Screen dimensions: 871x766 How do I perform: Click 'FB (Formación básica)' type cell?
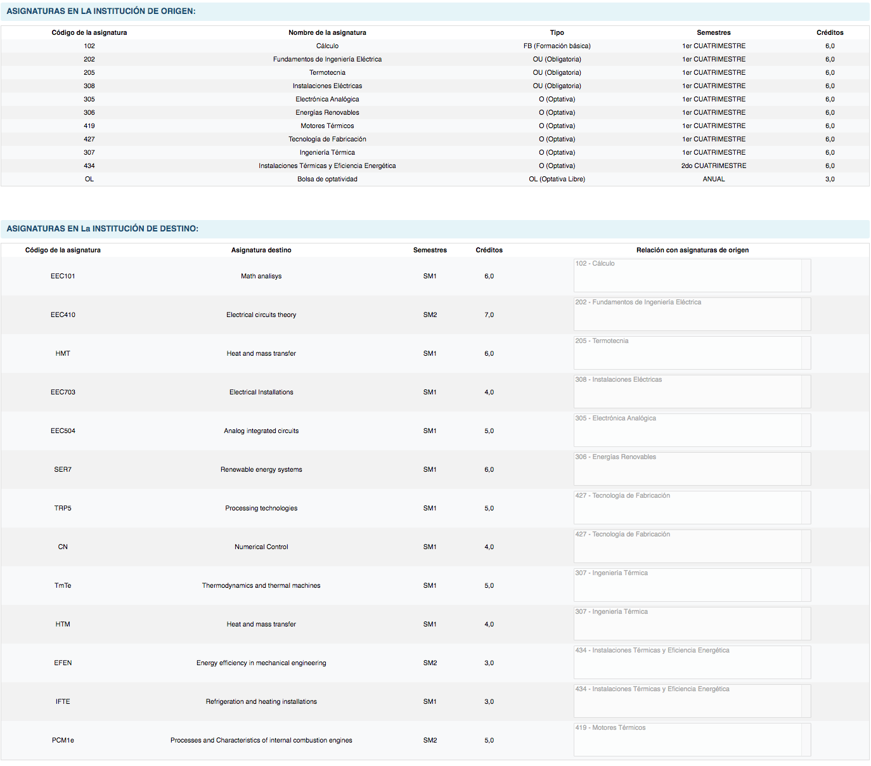[x=557, y=46]
